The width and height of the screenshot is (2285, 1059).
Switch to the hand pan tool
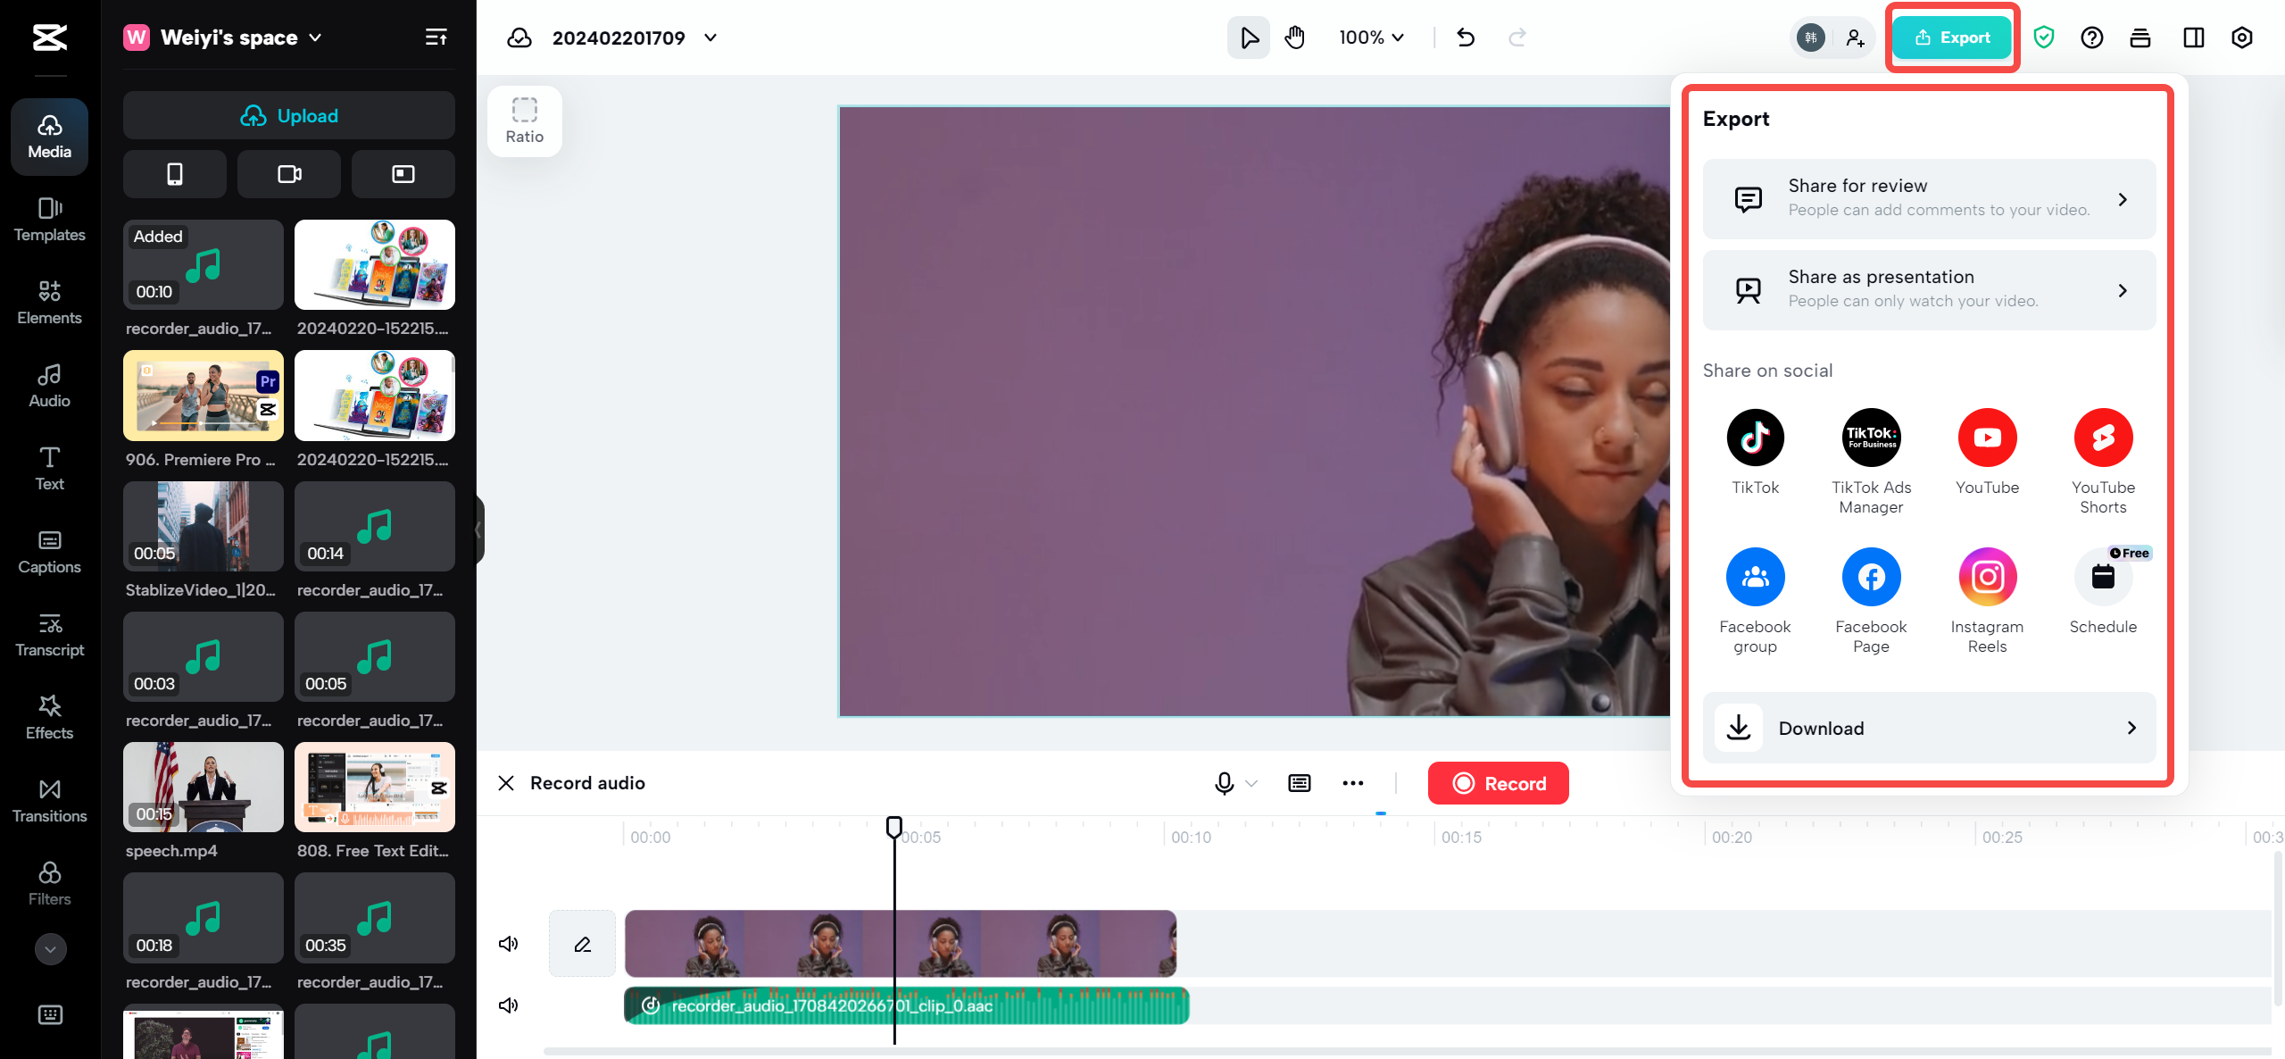point(1293,38)
